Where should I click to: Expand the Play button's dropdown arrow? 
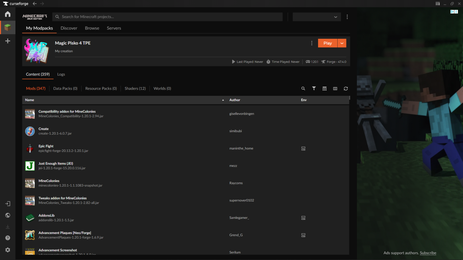342,43
